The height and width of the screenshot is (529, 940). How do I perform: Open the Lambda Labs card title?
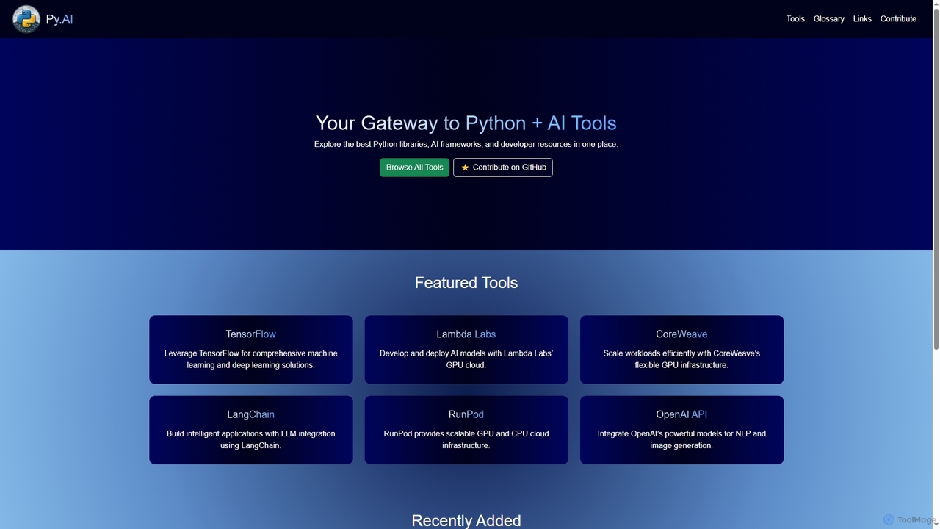(x=466, y=334)
